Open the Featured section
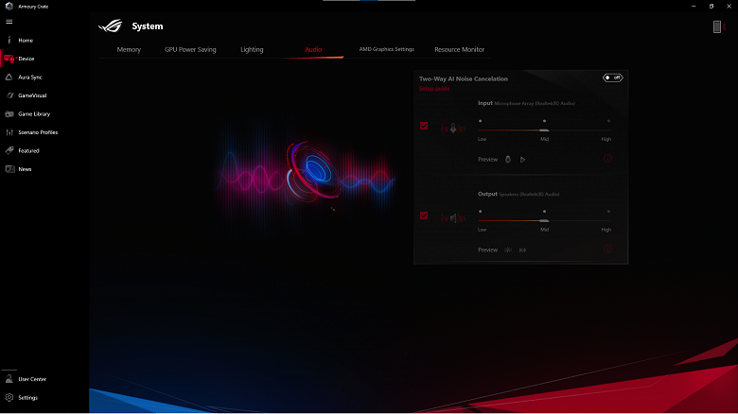Viewport: 738px width, 414px height. [28, 150]
